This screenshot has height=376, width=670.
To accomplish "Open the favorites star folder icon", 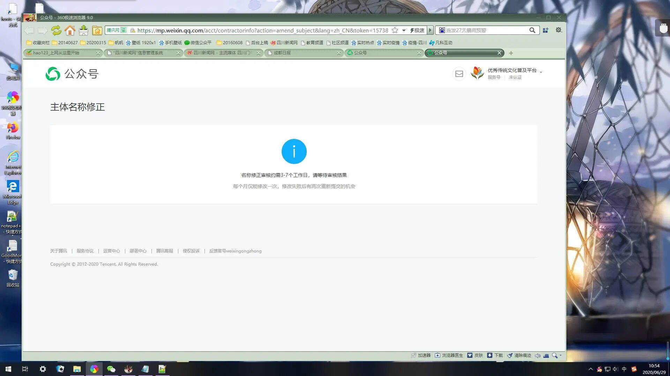I will [97, 31].
